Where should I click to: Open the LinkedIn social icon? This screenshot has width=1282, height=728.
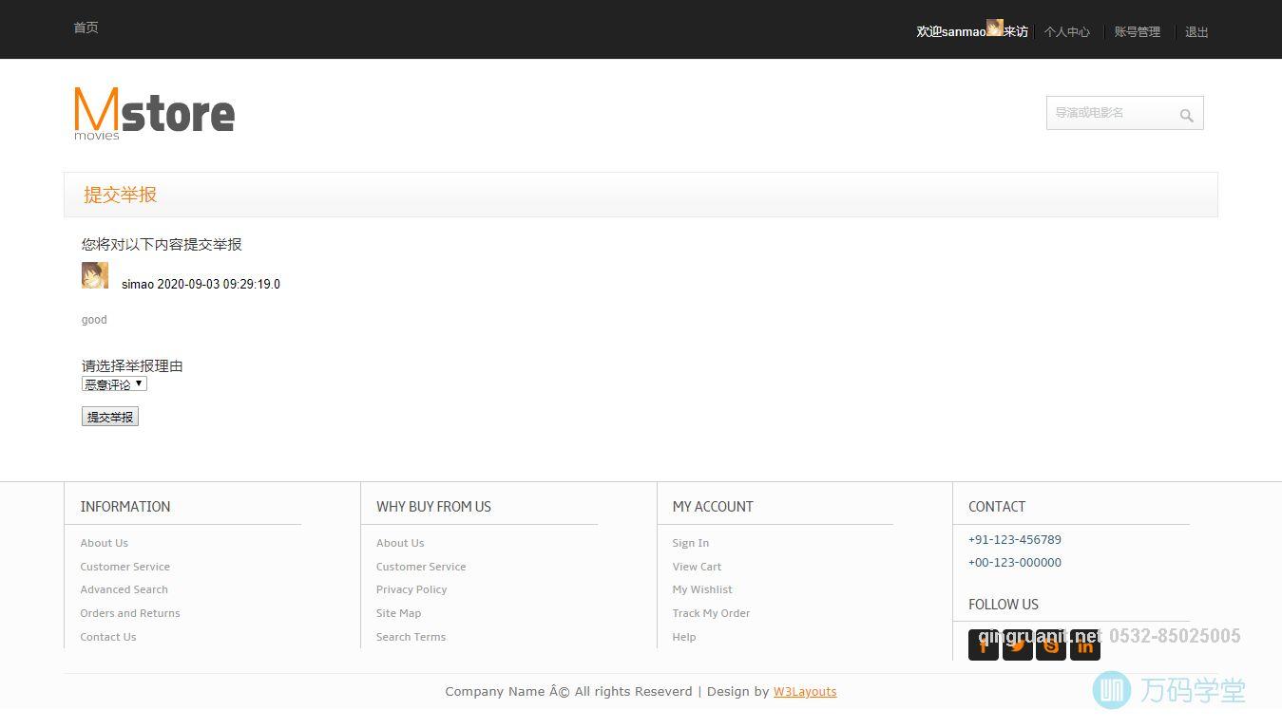1084,645
